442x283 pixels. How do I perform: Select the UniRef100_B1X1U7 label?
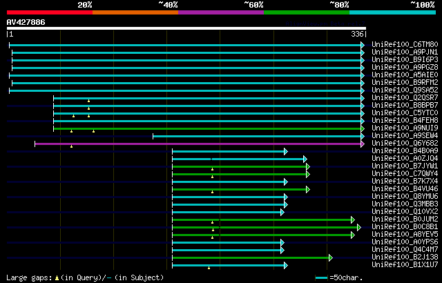[x=405, y=265]
